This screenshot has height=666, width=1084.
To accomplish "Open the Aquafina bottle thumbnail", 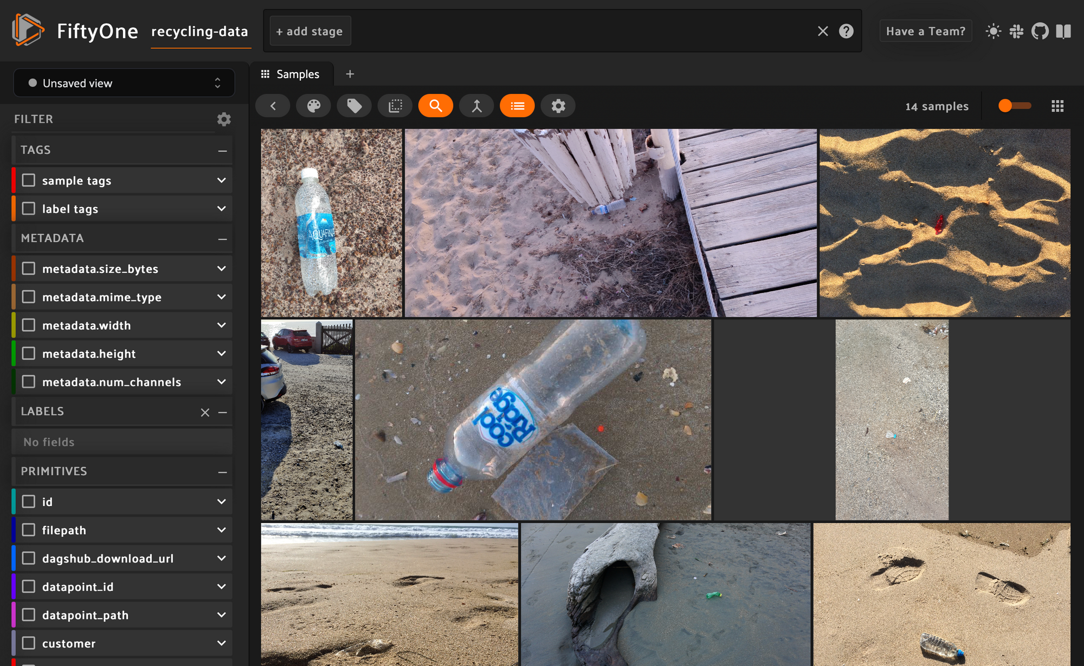I will pyautogui.click(x=332, y=222).
